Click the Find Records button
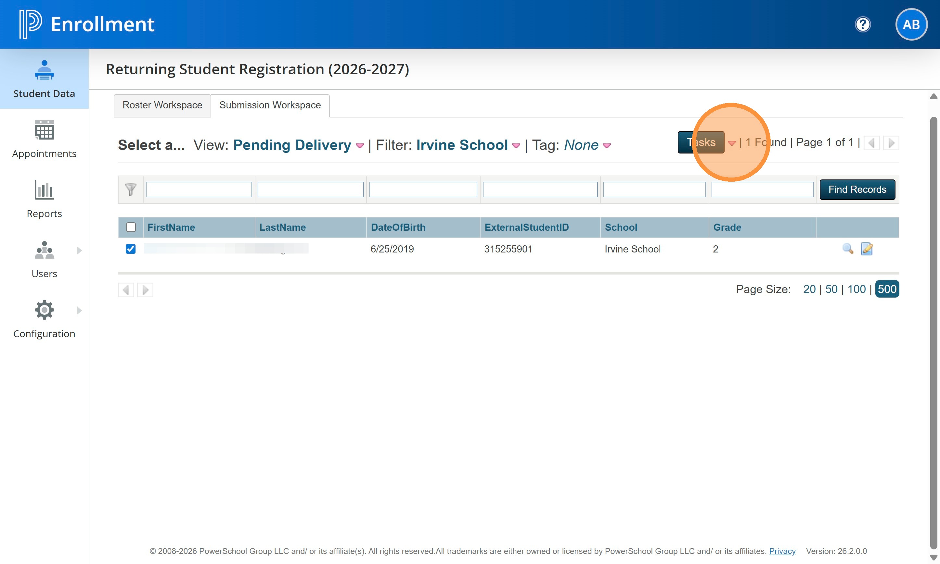 click(857, 189)
